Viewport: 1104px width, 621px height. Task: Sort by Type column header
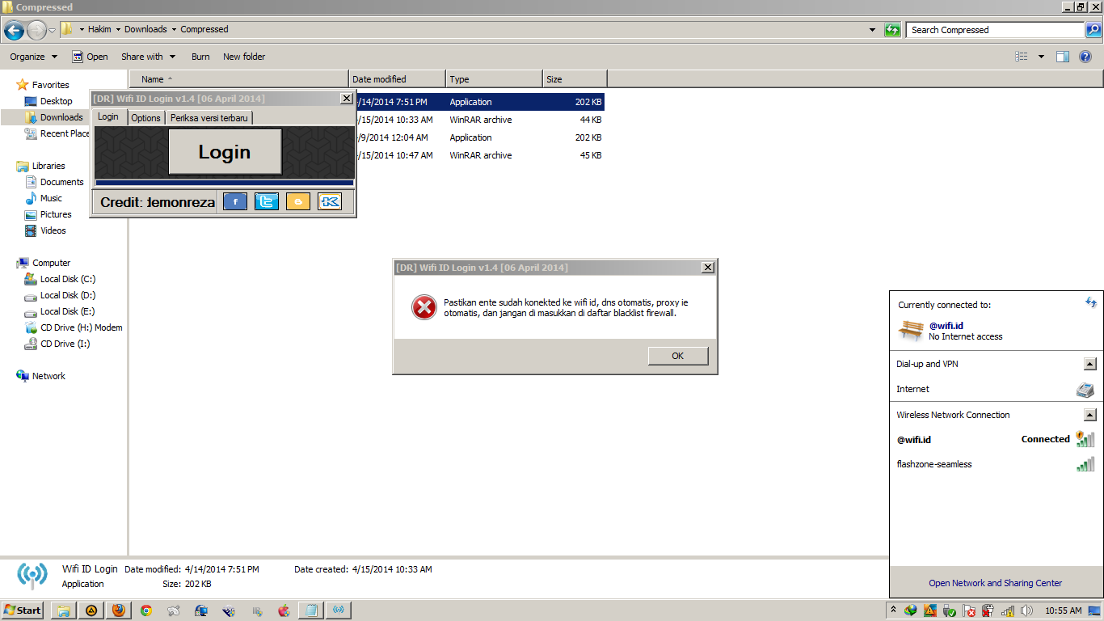click(494, 79)
